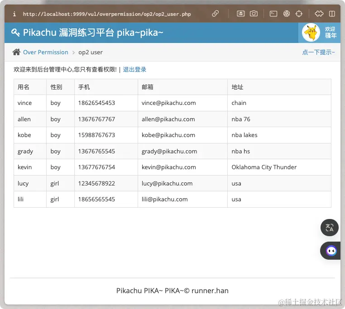Click email grady@pikachu.com

click(169, 152)
